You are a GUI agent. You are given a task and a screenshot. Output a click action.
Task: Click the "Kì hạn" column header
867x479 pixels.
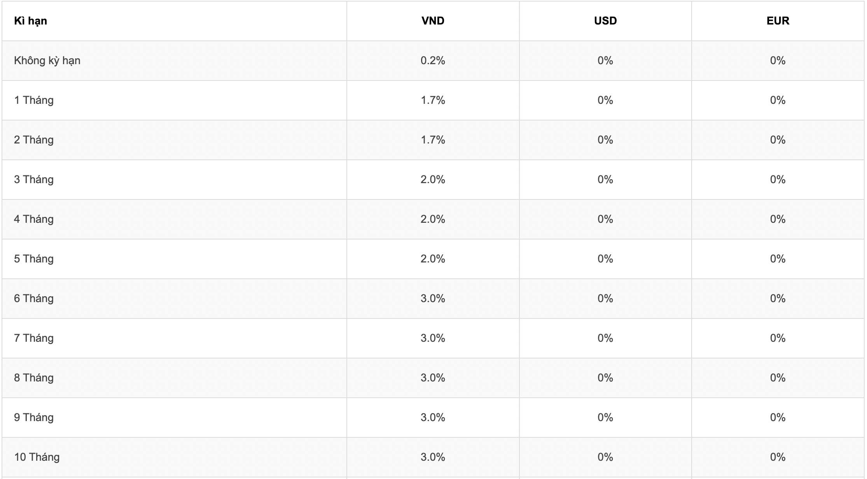[30, 21]
